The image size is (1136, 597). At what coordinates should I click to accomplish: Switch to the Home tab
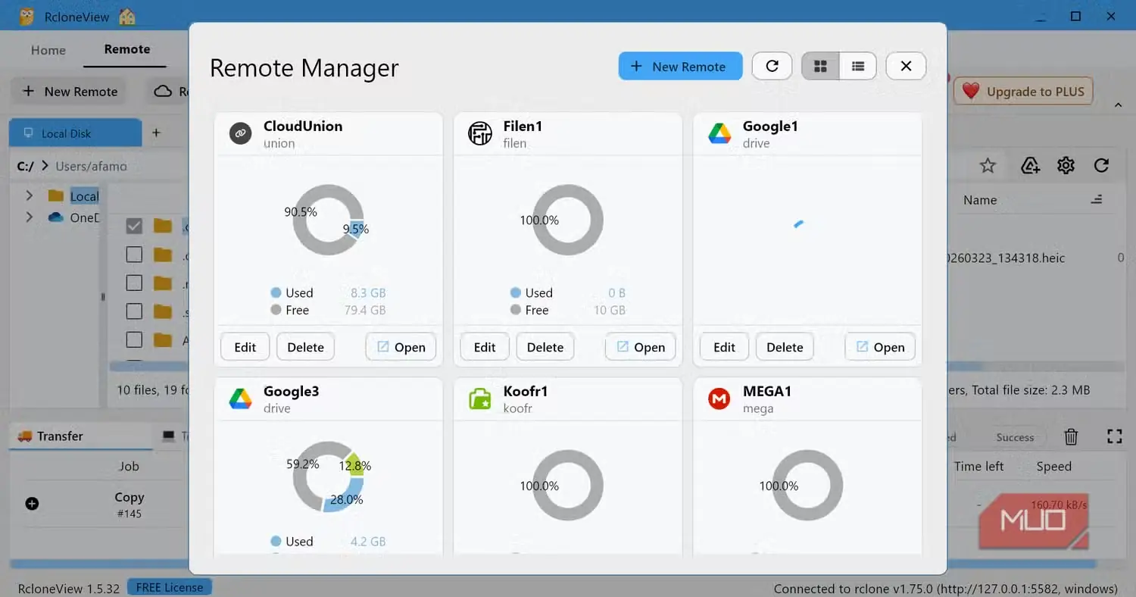(48, 50)
